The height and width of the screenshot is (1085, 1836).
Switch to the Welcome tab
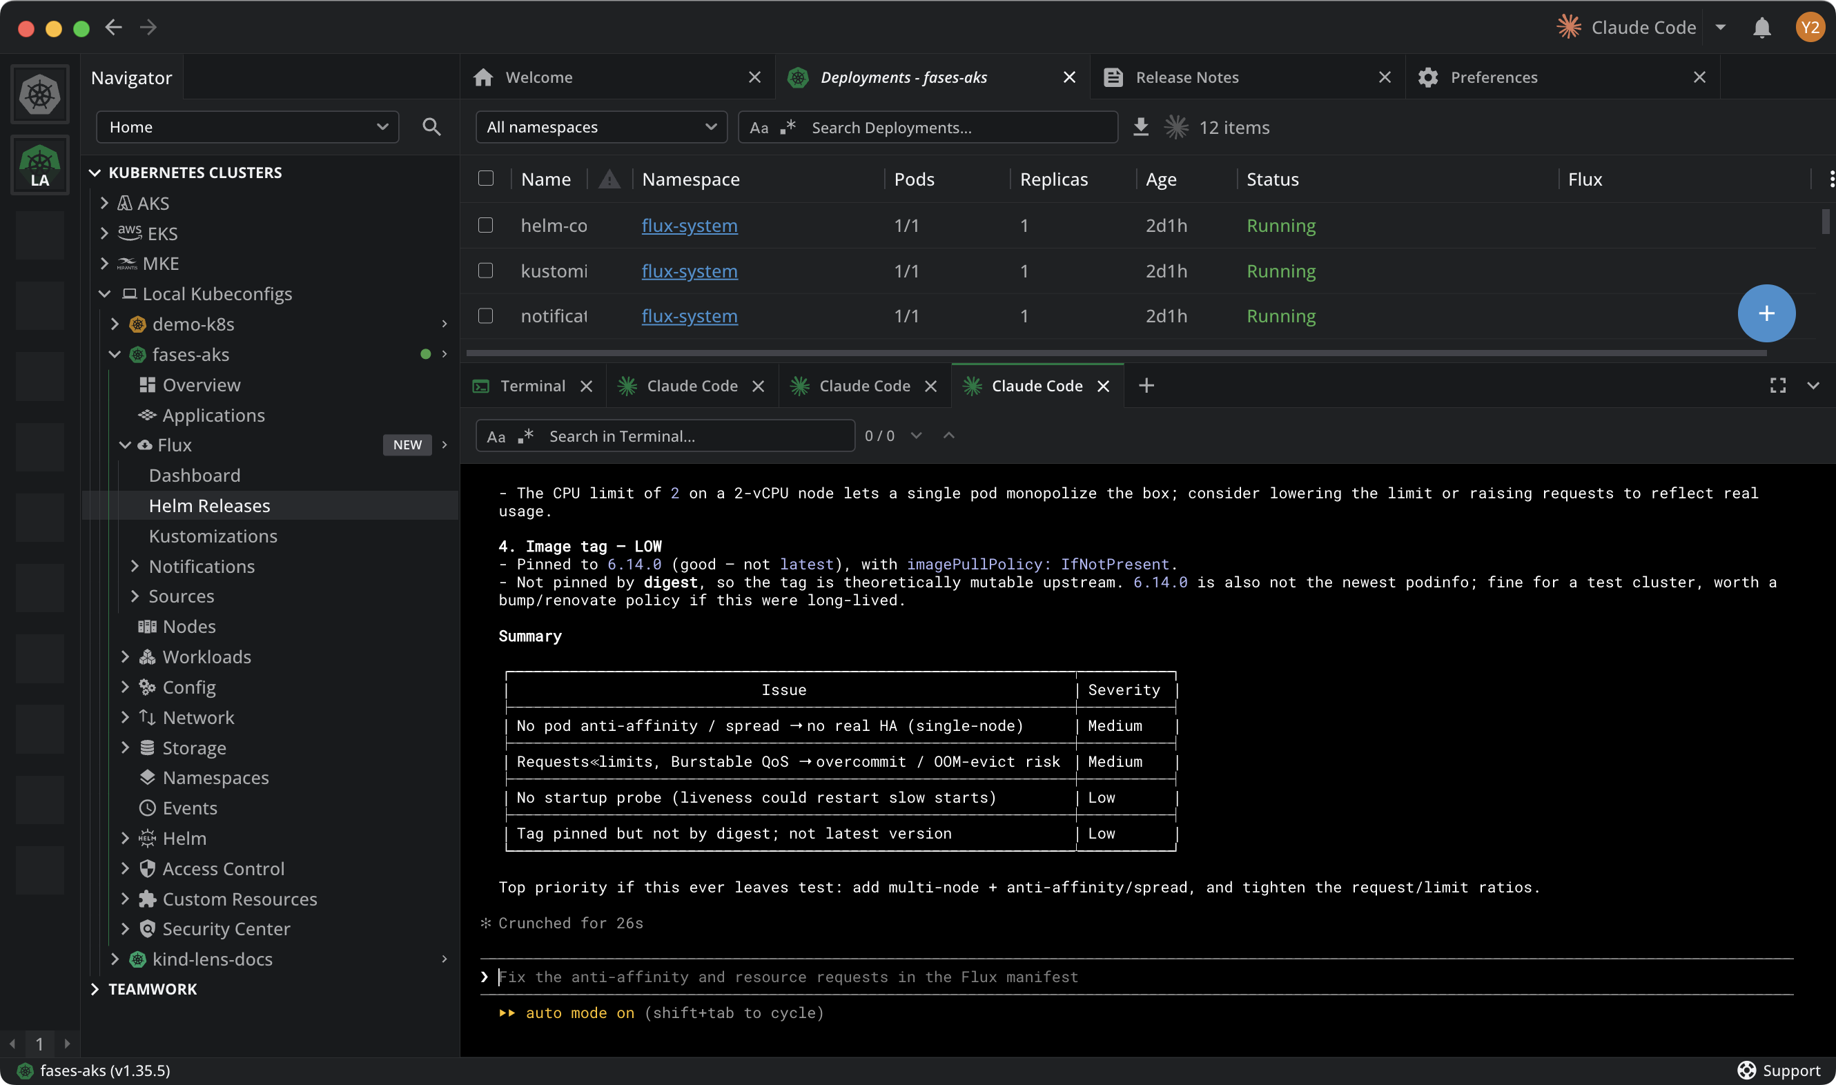pos(617,77)
